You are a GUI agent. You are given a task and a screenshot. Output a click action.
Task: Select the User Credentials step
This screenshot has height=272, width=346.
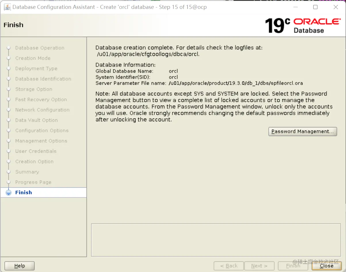(x=36, y=151)
